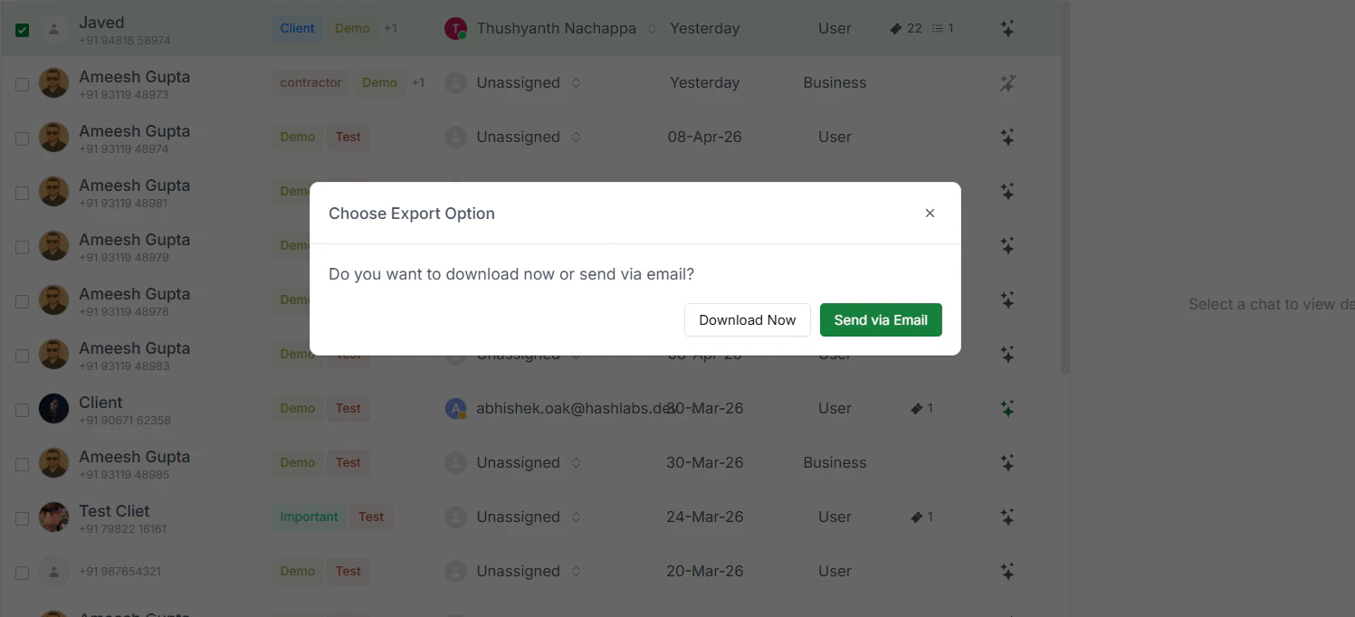Click the 08-Apr-26 date cell
1355x617 pixels.
(704, 137)
